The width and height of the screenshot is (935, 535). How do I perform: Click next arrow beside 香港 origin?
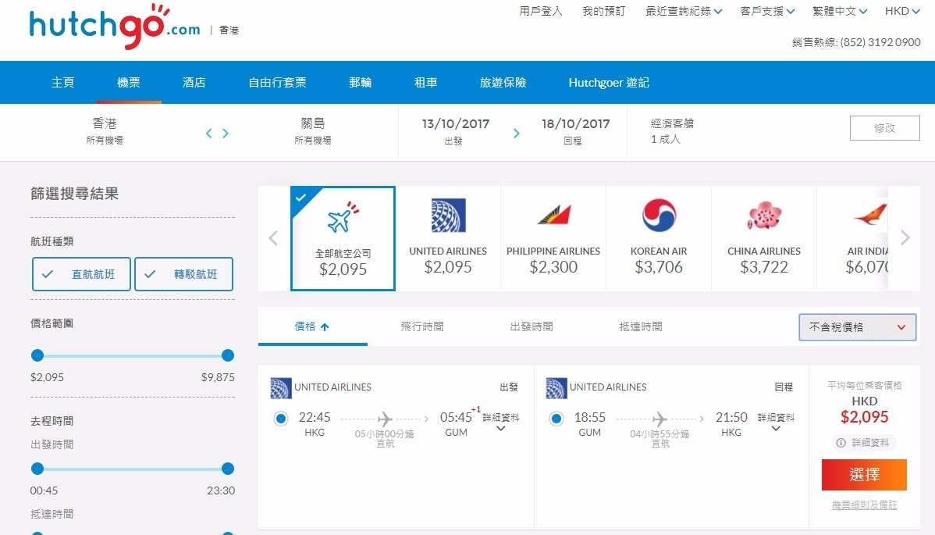[x=226, y=133]
